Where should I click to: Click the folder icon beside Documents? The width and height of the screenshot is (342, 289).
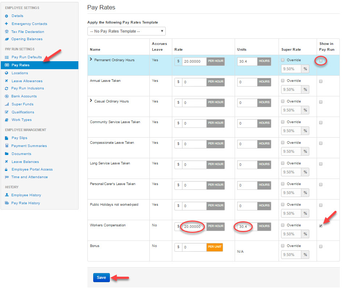pyautogui.click(x=7, y=154)
